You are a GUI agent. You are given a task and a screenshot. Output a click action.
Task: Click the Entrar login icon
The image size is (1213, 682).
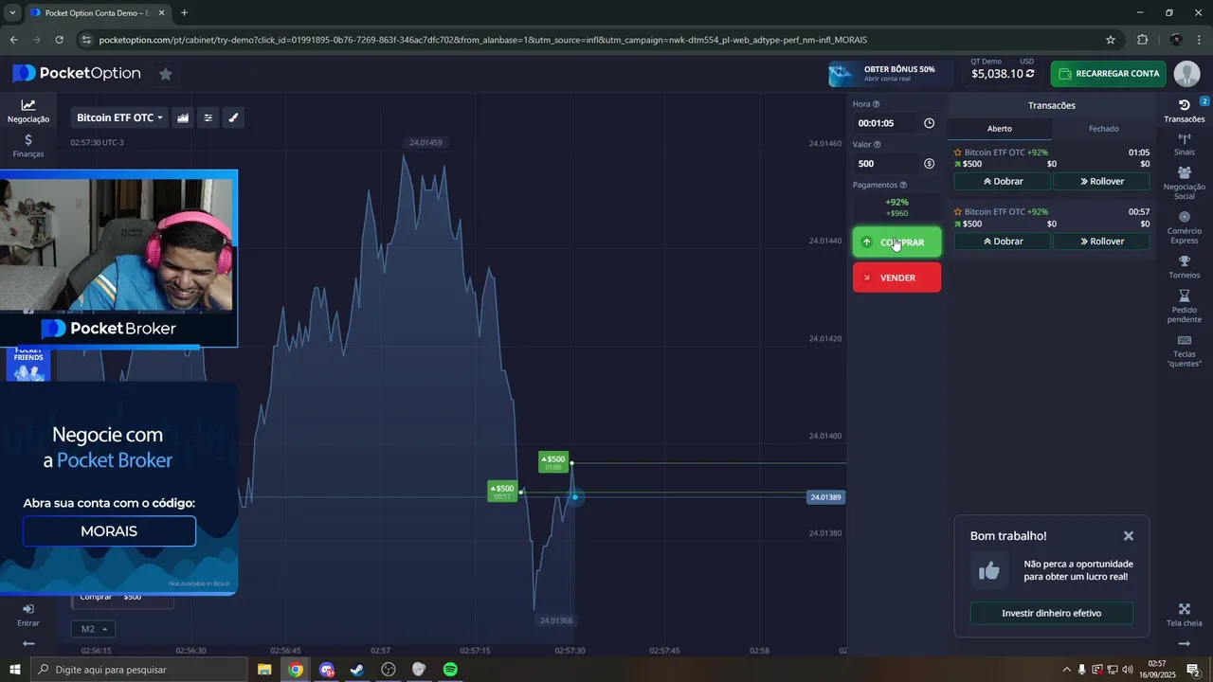[28, 615]
